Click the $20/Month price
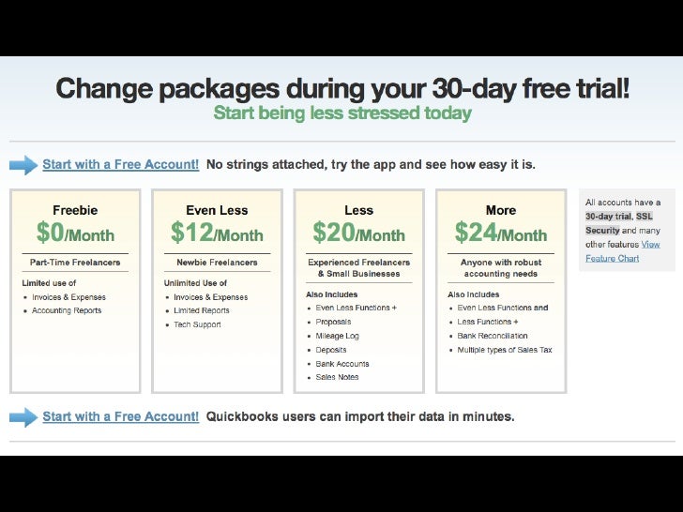The width and height of the screenshot is (683, 512). tap(359, 233)
